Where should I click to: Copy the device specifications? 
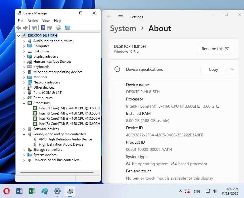click(x=213, y=69)
